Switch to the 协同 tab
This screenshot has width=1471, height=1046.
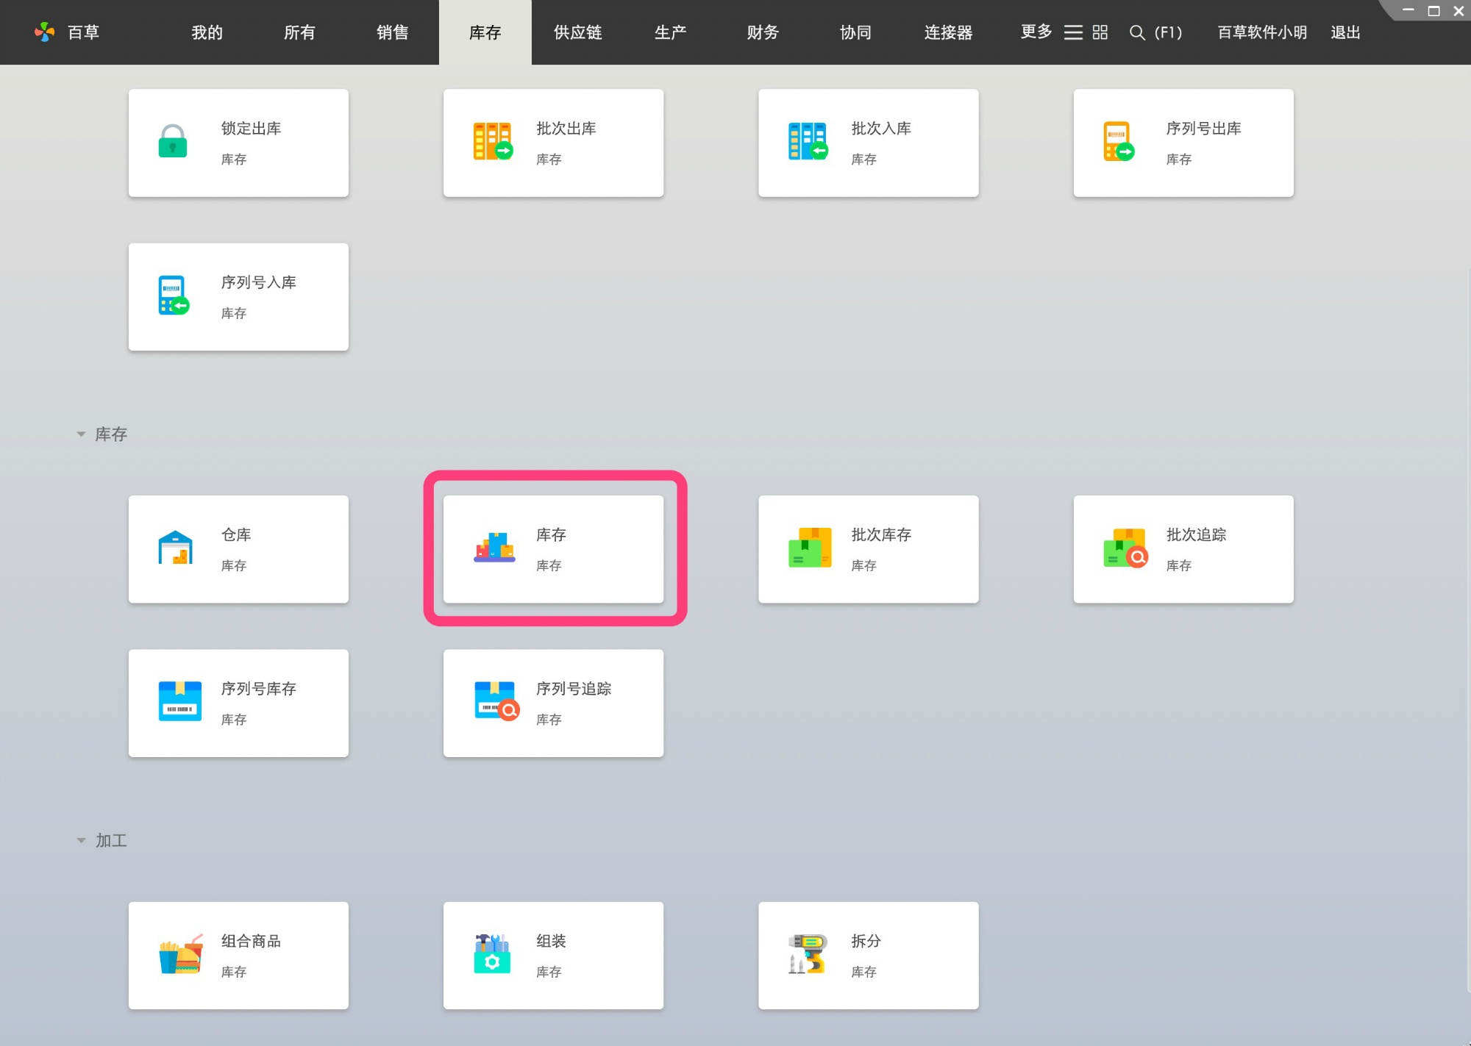855,32
